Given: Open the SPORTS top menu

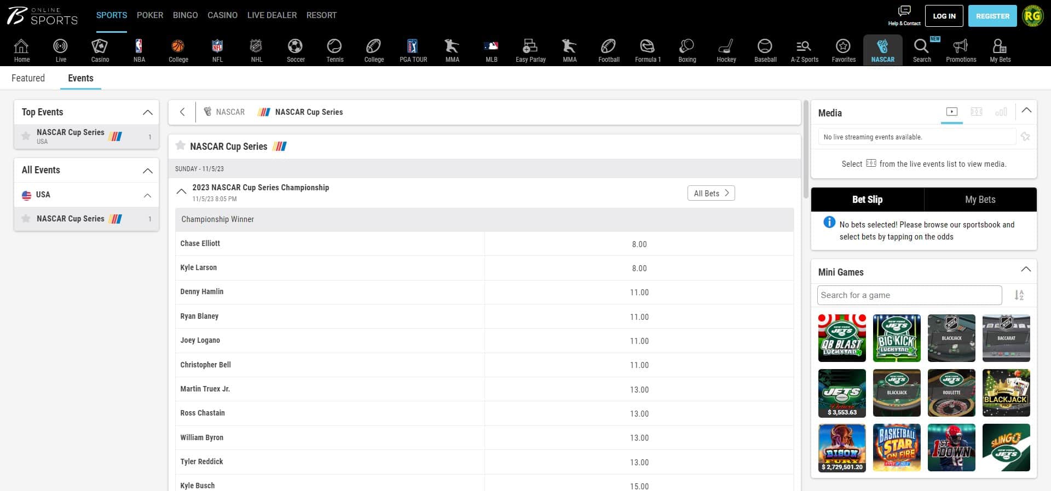Looking at the screenshot, I should pos(112,15).
